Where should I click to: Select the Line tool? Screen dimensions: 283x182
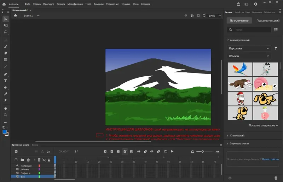(x=6, y=66)
